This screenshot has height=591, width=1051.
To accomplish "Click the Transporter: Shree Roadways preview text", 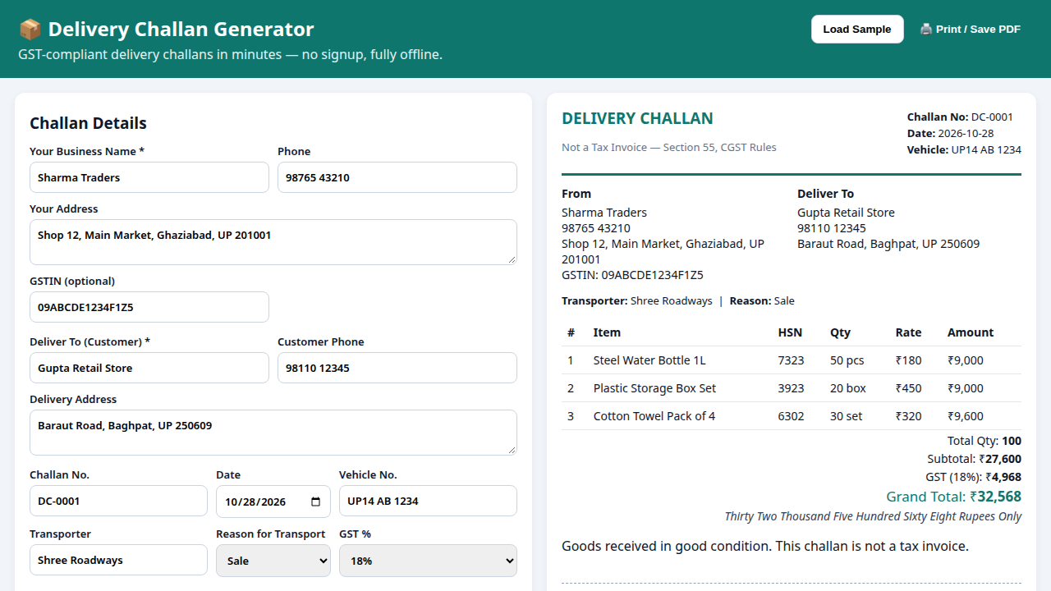I will point(637,301).
